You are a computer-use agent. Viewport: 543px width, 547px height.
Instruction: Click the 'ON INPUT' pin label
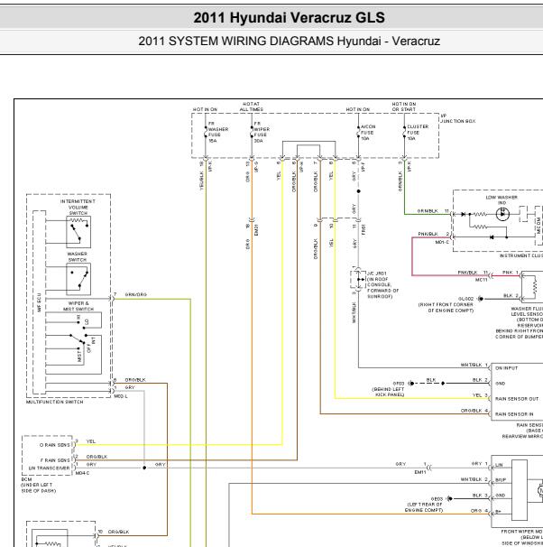pos(506,368)
